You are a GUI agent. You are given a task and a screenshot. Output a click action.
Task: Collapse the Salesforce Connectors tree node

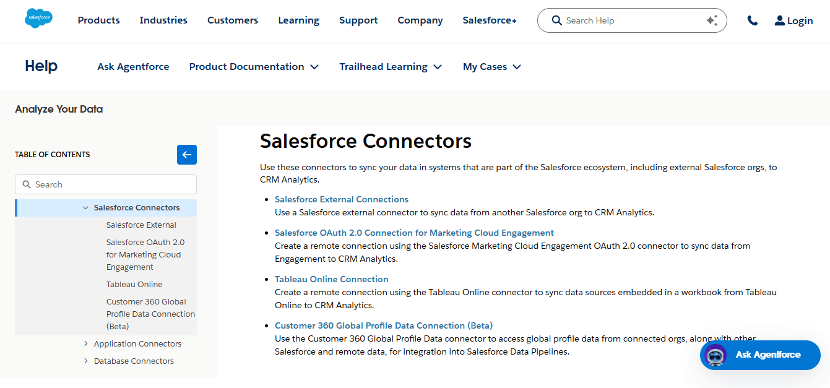(x=85, y=208)
